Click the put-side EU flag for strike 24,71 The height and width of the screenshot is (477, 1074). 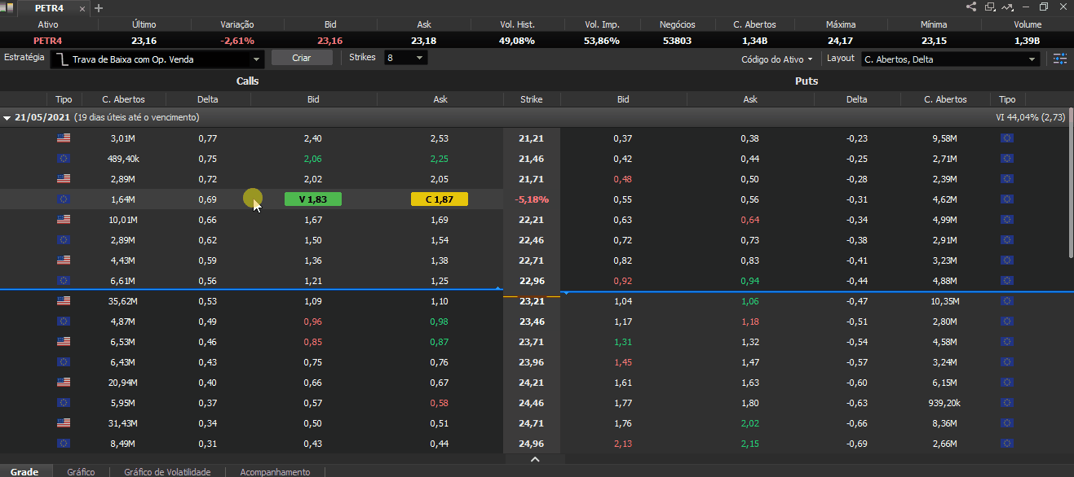[1007, 423]
